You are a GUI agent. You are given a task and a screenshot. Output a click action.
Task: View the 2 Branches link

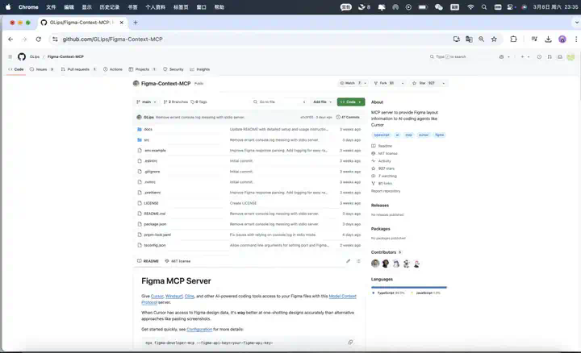coord(176,102)
